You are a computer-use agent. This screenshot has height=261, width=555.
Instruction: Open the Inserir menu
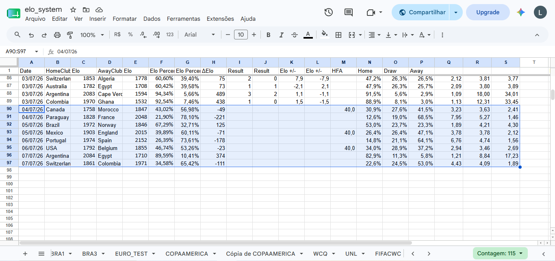pos(98,19)
